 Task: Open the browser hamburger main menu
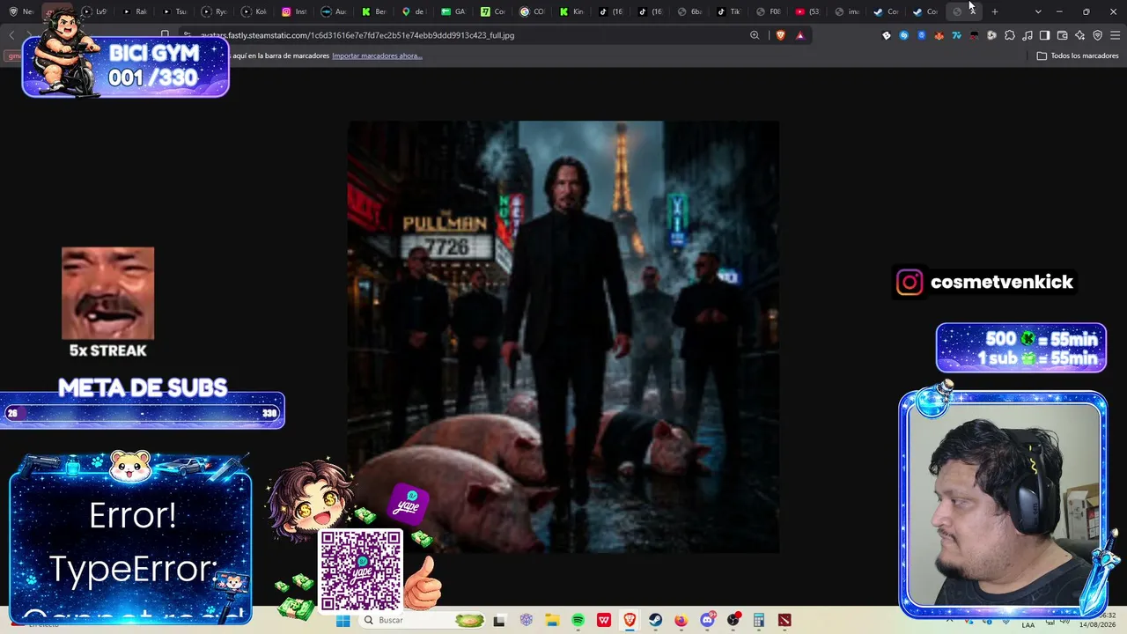pyautogui.click(x=1115, y=35)
